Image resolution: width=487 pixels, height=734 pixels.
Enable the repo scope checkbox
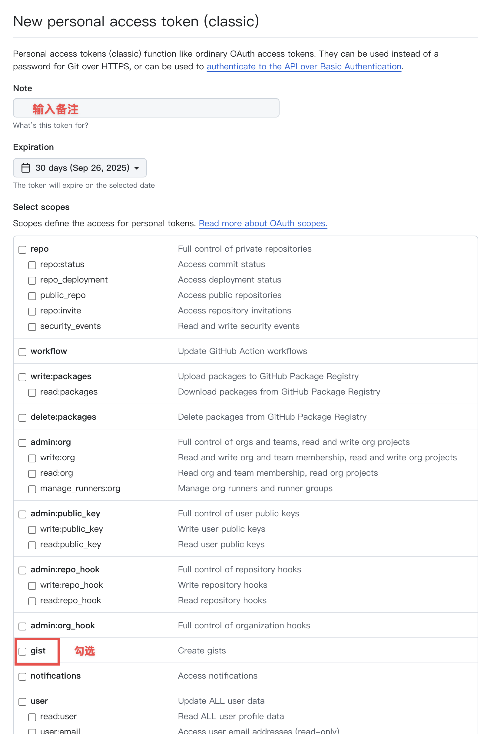22,249
